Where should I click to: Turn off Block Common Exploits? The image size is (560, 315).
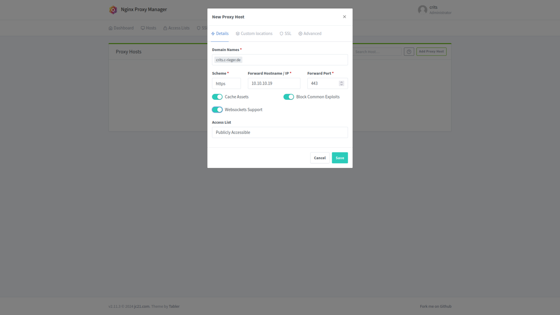coord(288,97)
